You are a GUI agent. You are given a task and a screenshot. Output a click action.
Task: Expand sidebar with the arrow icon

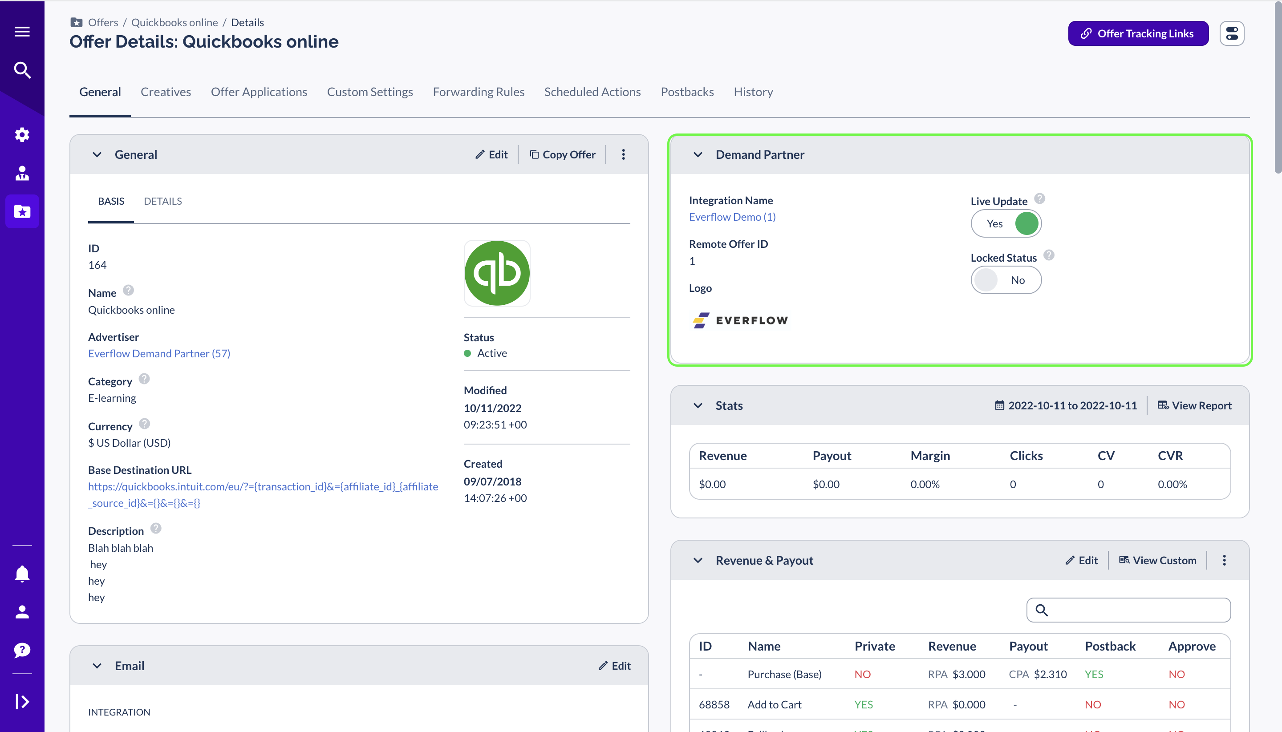tap(22, 701)
